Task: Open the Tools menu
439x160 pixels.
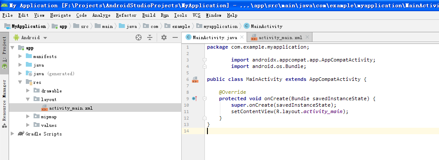Action: pyautogui.click(x=181, y=15)
